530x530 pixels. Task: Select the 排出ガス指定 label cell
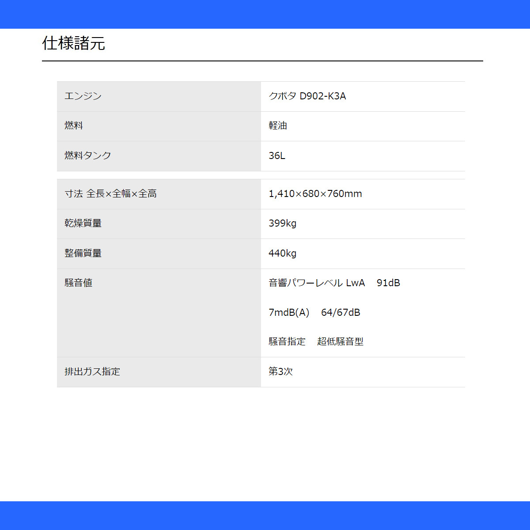click(x=159, y=372)
